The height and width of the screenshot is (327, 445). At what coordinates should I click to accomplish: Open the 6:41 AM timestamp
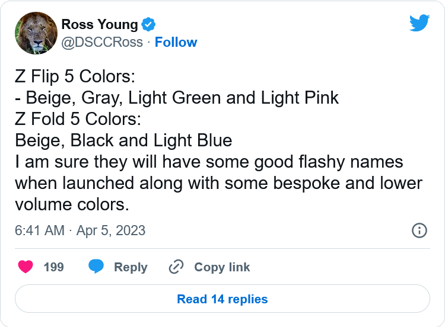pyautogui.click(x=40, y=230)
